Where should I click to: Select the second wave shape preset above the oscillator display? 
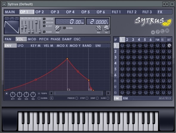click(x=12, y=19)
